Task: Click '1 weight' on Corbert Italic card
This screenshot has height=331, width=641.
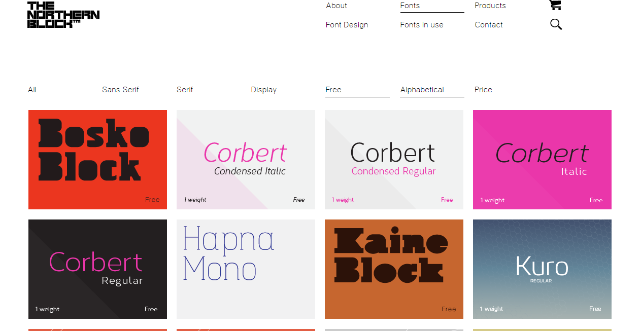Action: tap(492, 200)
